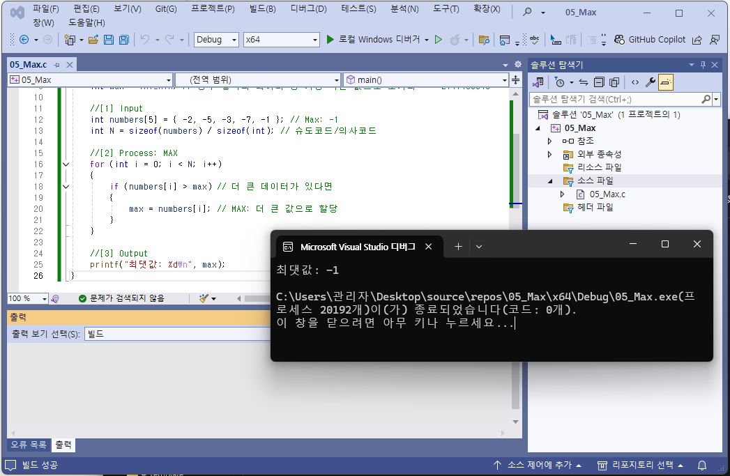
Task: Click the Send Feedback person icon
Action: click(x=714, y=40)
